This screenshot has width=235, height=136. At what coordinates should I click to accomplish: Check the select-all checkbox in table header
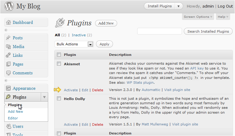(59, 55)
